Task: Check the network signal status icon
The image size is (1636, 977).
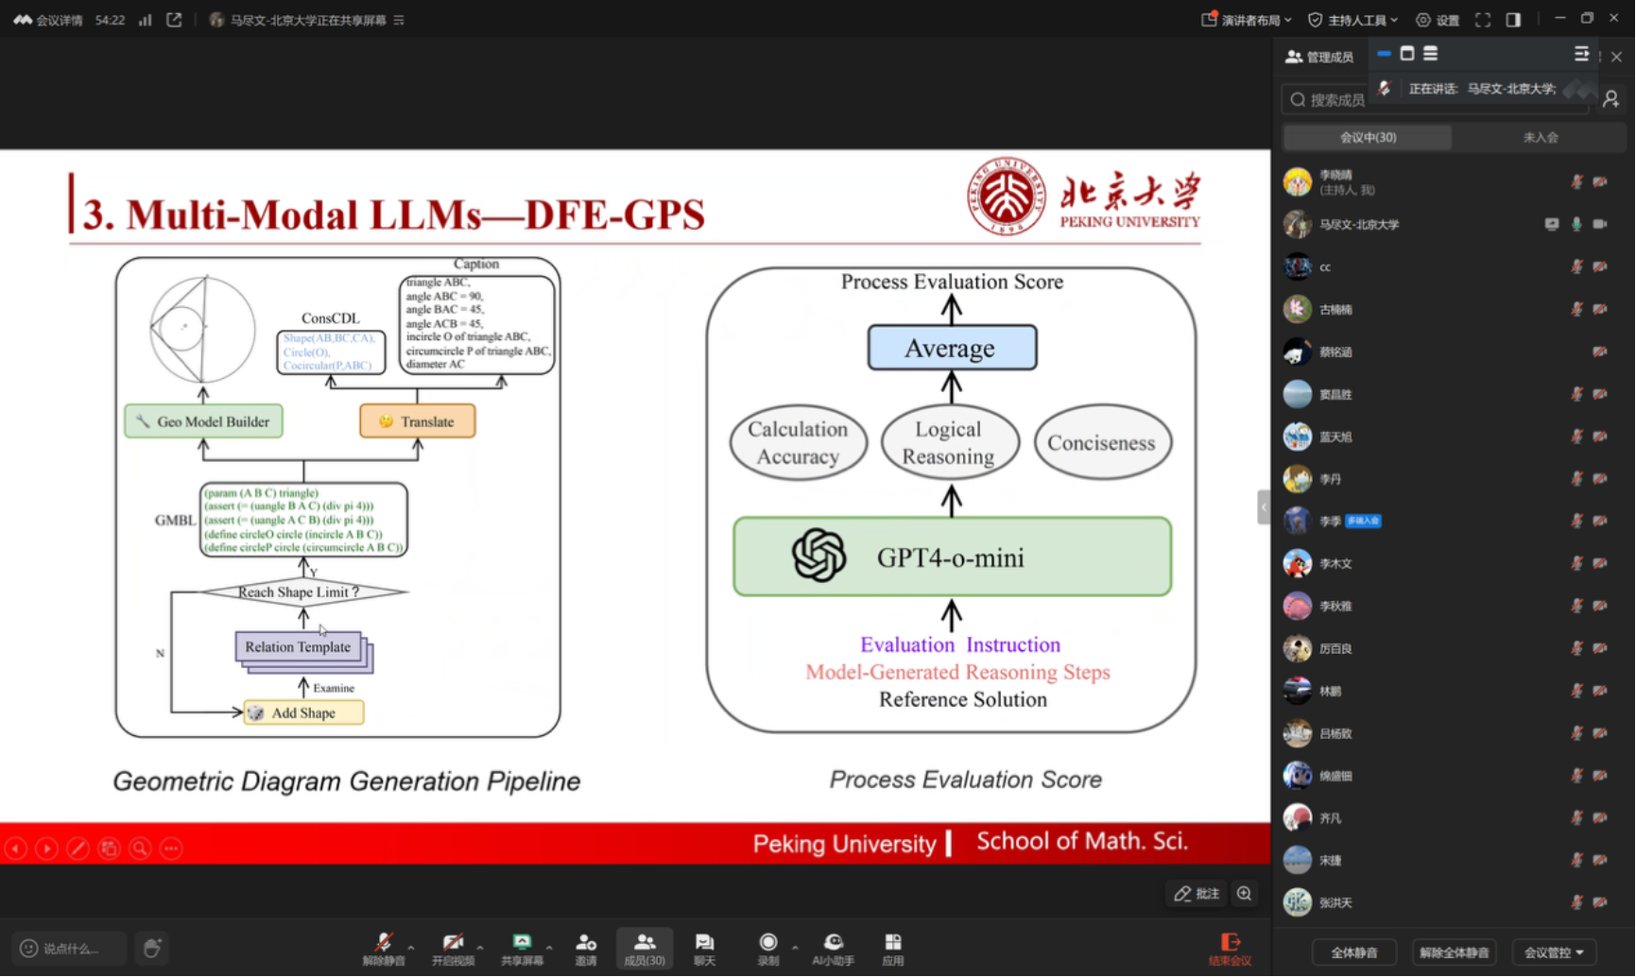Action: [x=145, y=20]
